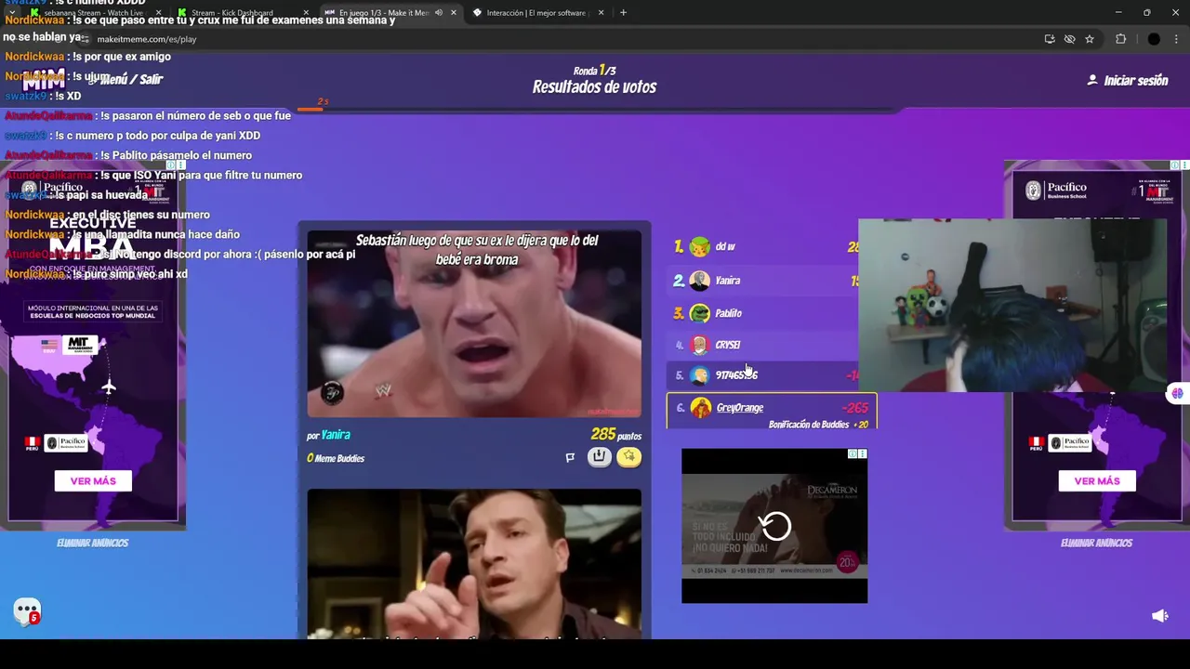Bookmark this page with the star icon
Image resolution: width=1190 pixels, height=669 pixels.
1090,39
